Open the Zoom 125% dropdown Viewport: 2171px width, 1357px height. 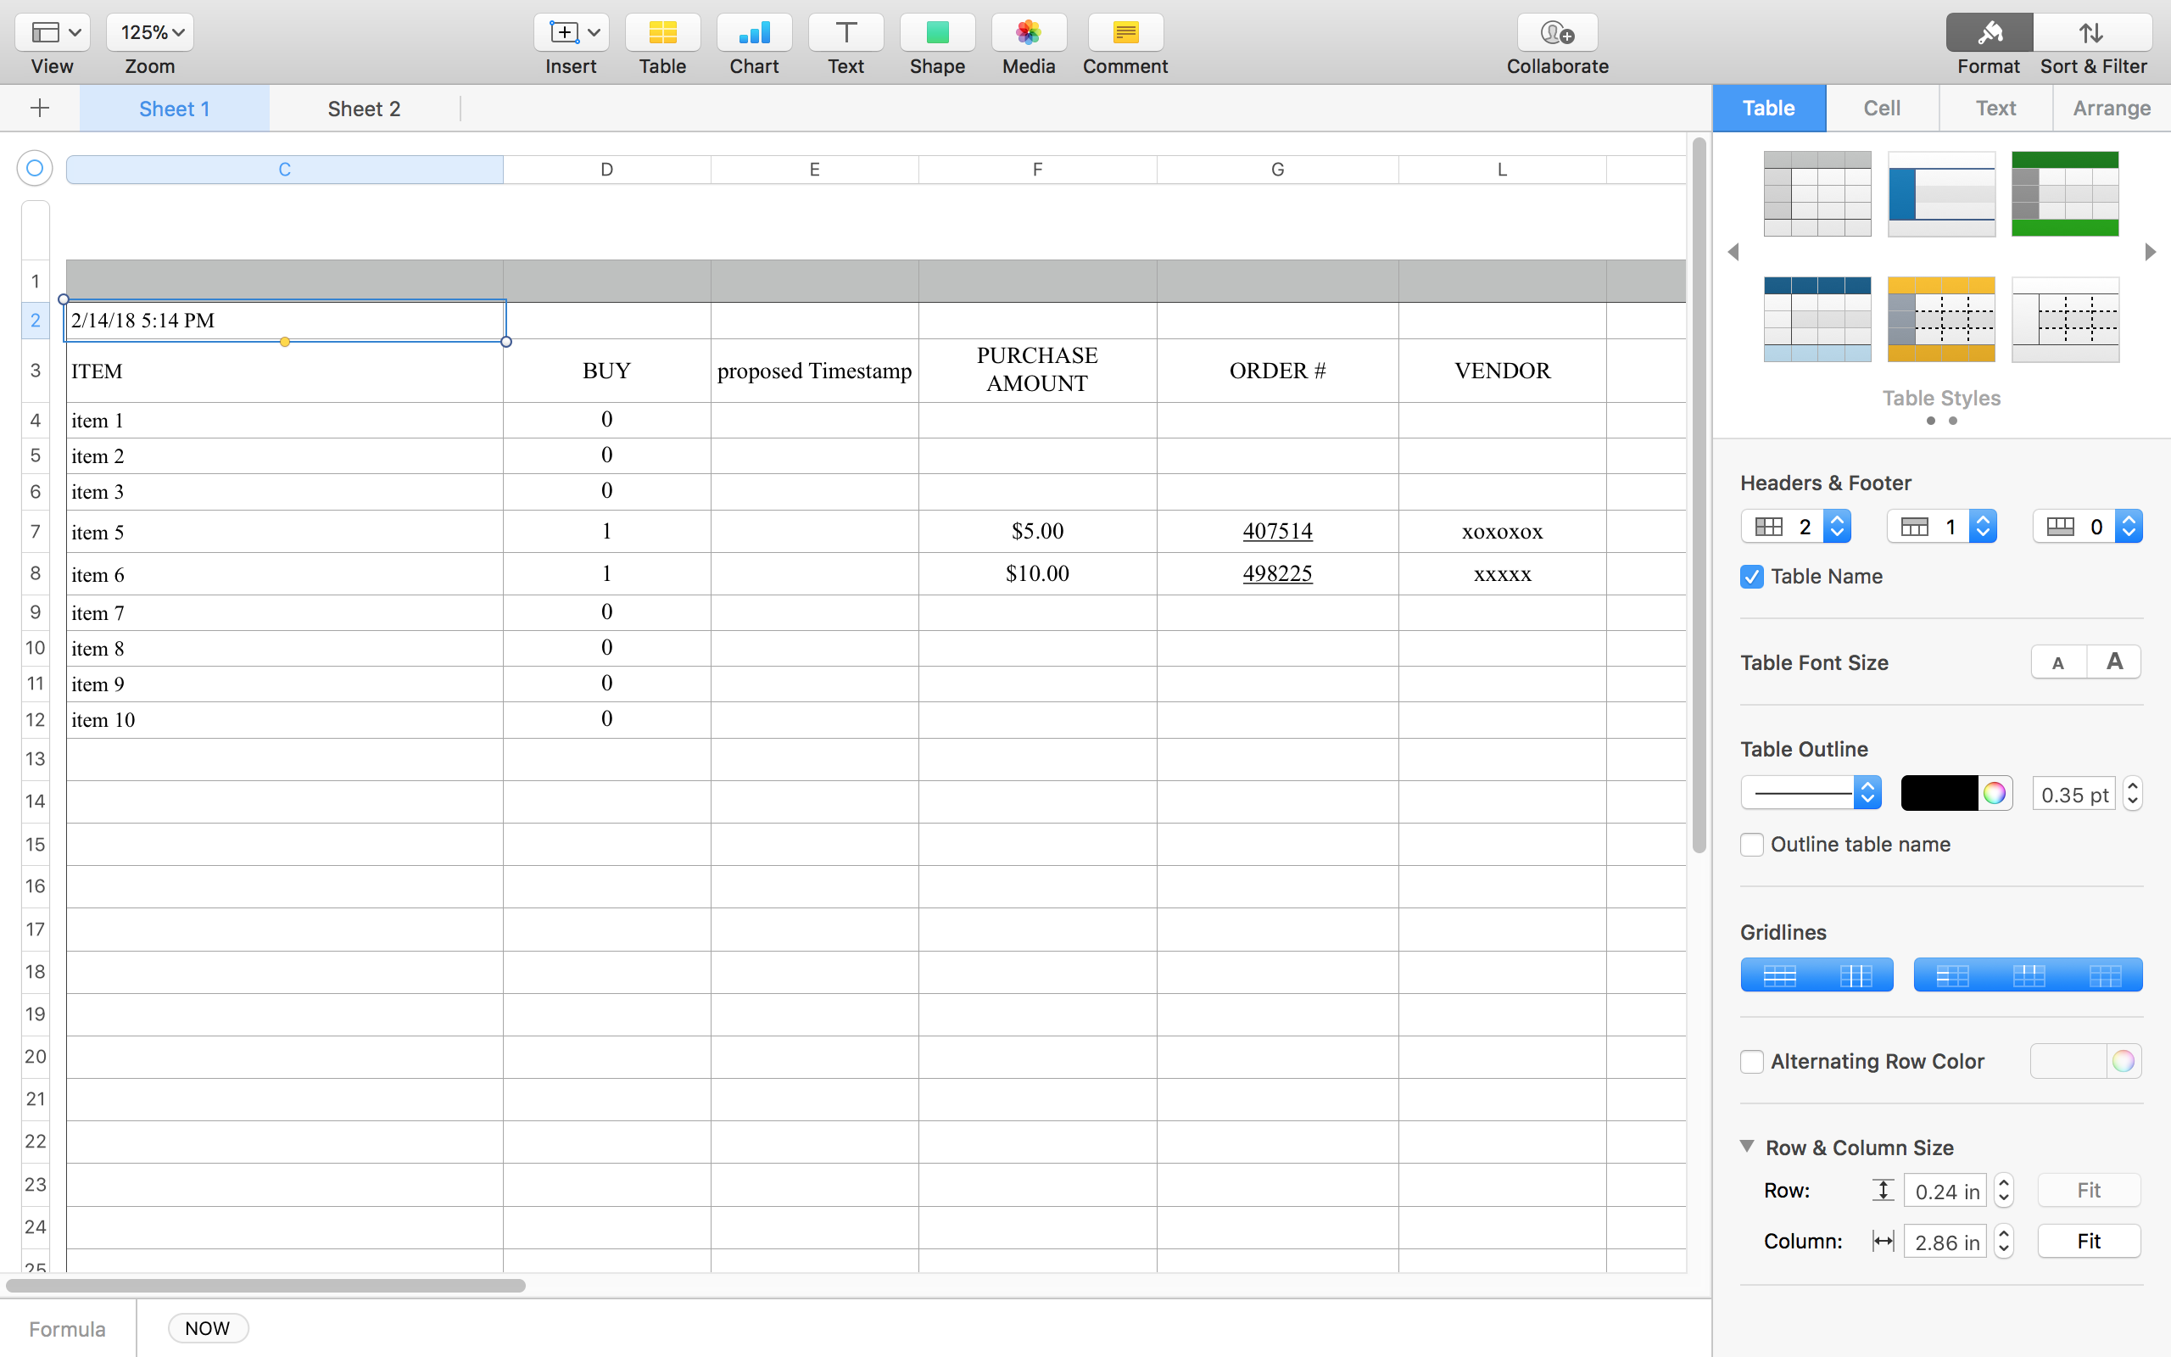click(150, 33)
